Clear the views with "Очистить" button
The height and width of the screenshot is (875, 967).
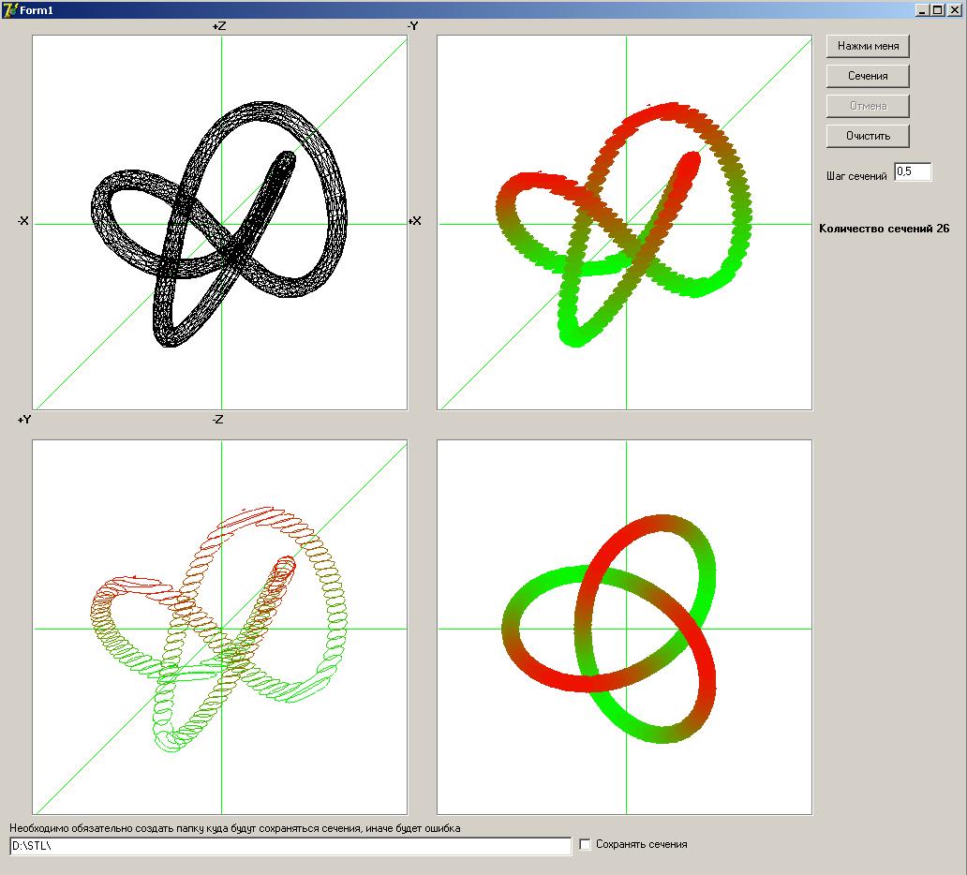coord(868,136)
